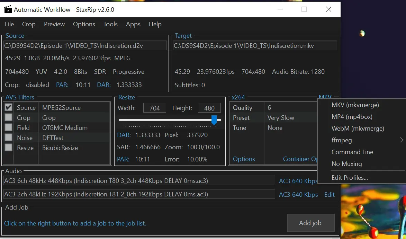The width and height of the screenshot is (406, 239).
Task: Open the File menu
Action: coord(9,24)
